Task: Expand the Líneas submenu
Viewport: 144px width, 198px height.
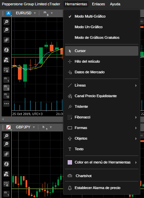Action: (102, 85)
